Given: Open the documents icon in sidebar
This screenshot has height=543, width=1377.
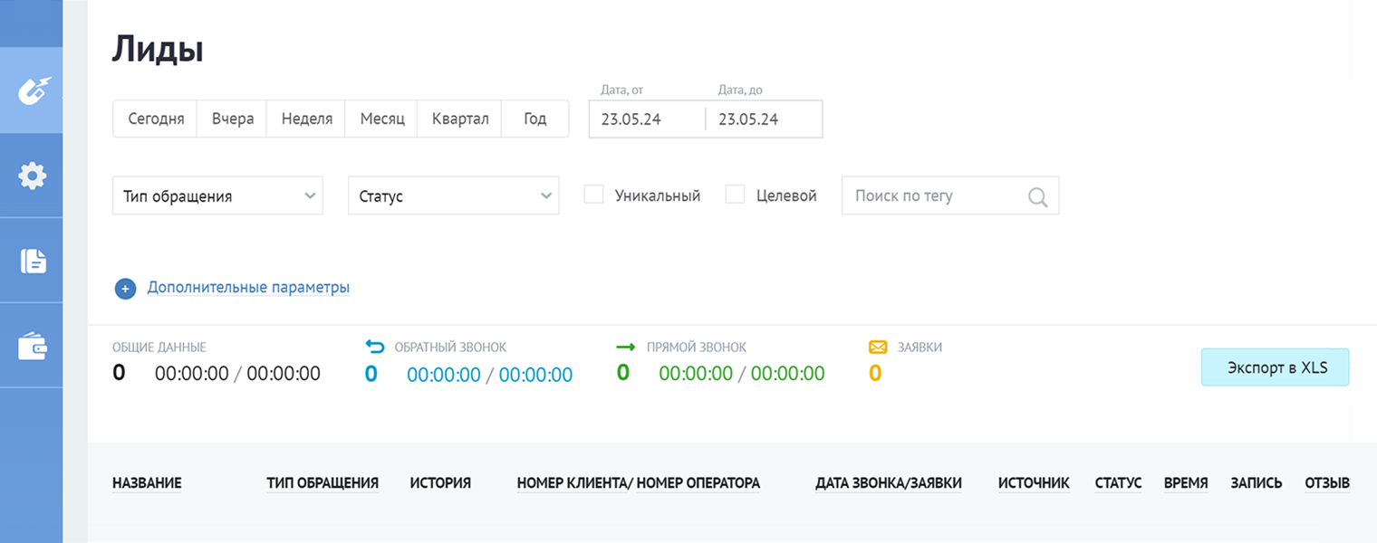Looking at the screenshot, I should (x=34, y=262).
